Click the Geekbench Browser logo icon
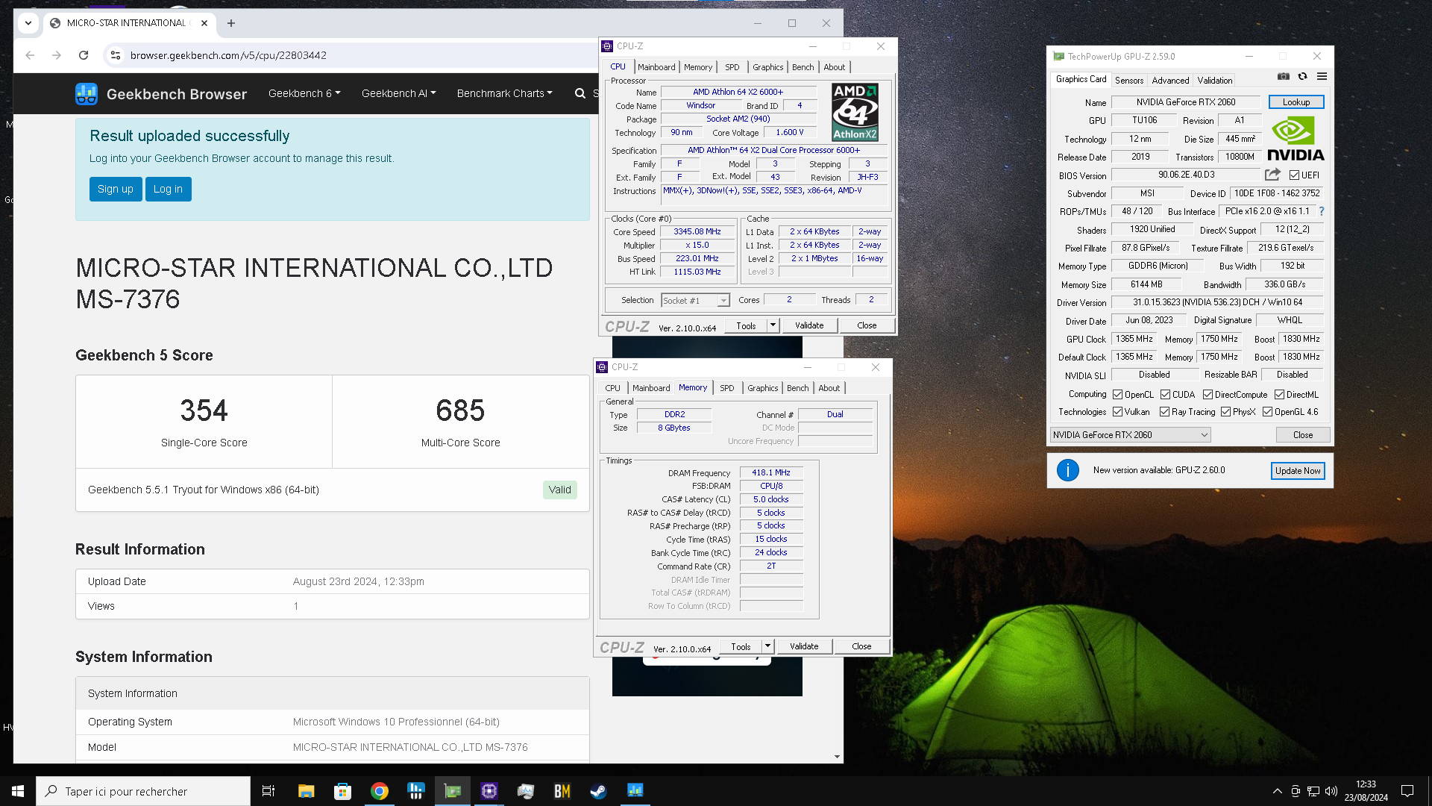Image resolution: width=1432 pixels, height=806 pixels. tap(87, 93)
